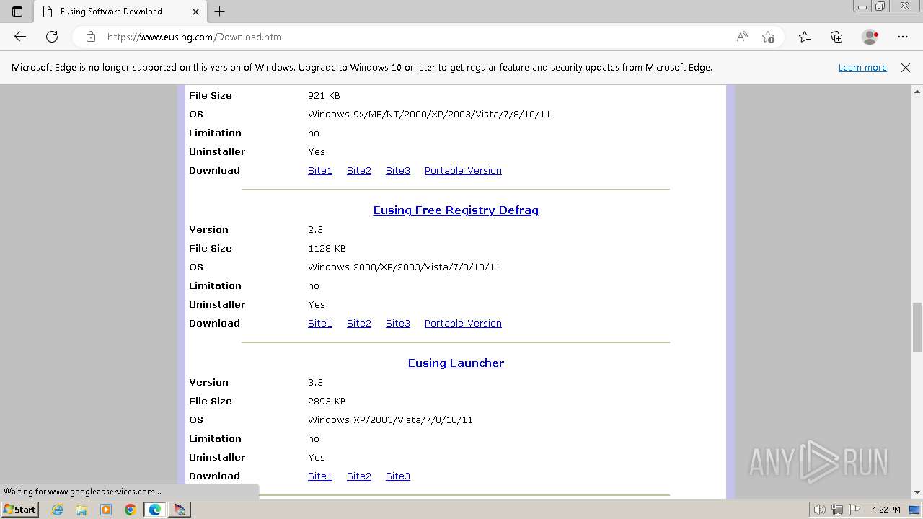This screenshot has width=923, height=519.
Task: Launch Google Chrome from taskbar
Action: 131,510
